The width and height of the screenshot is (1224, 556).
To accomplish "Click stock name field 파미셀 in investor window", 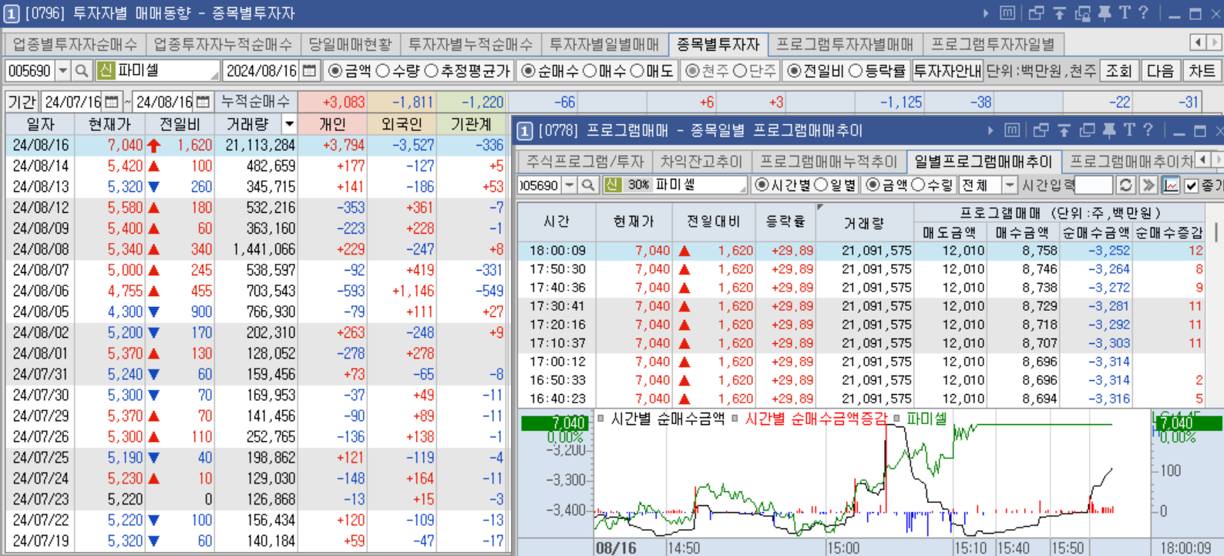I will (158, 71).
